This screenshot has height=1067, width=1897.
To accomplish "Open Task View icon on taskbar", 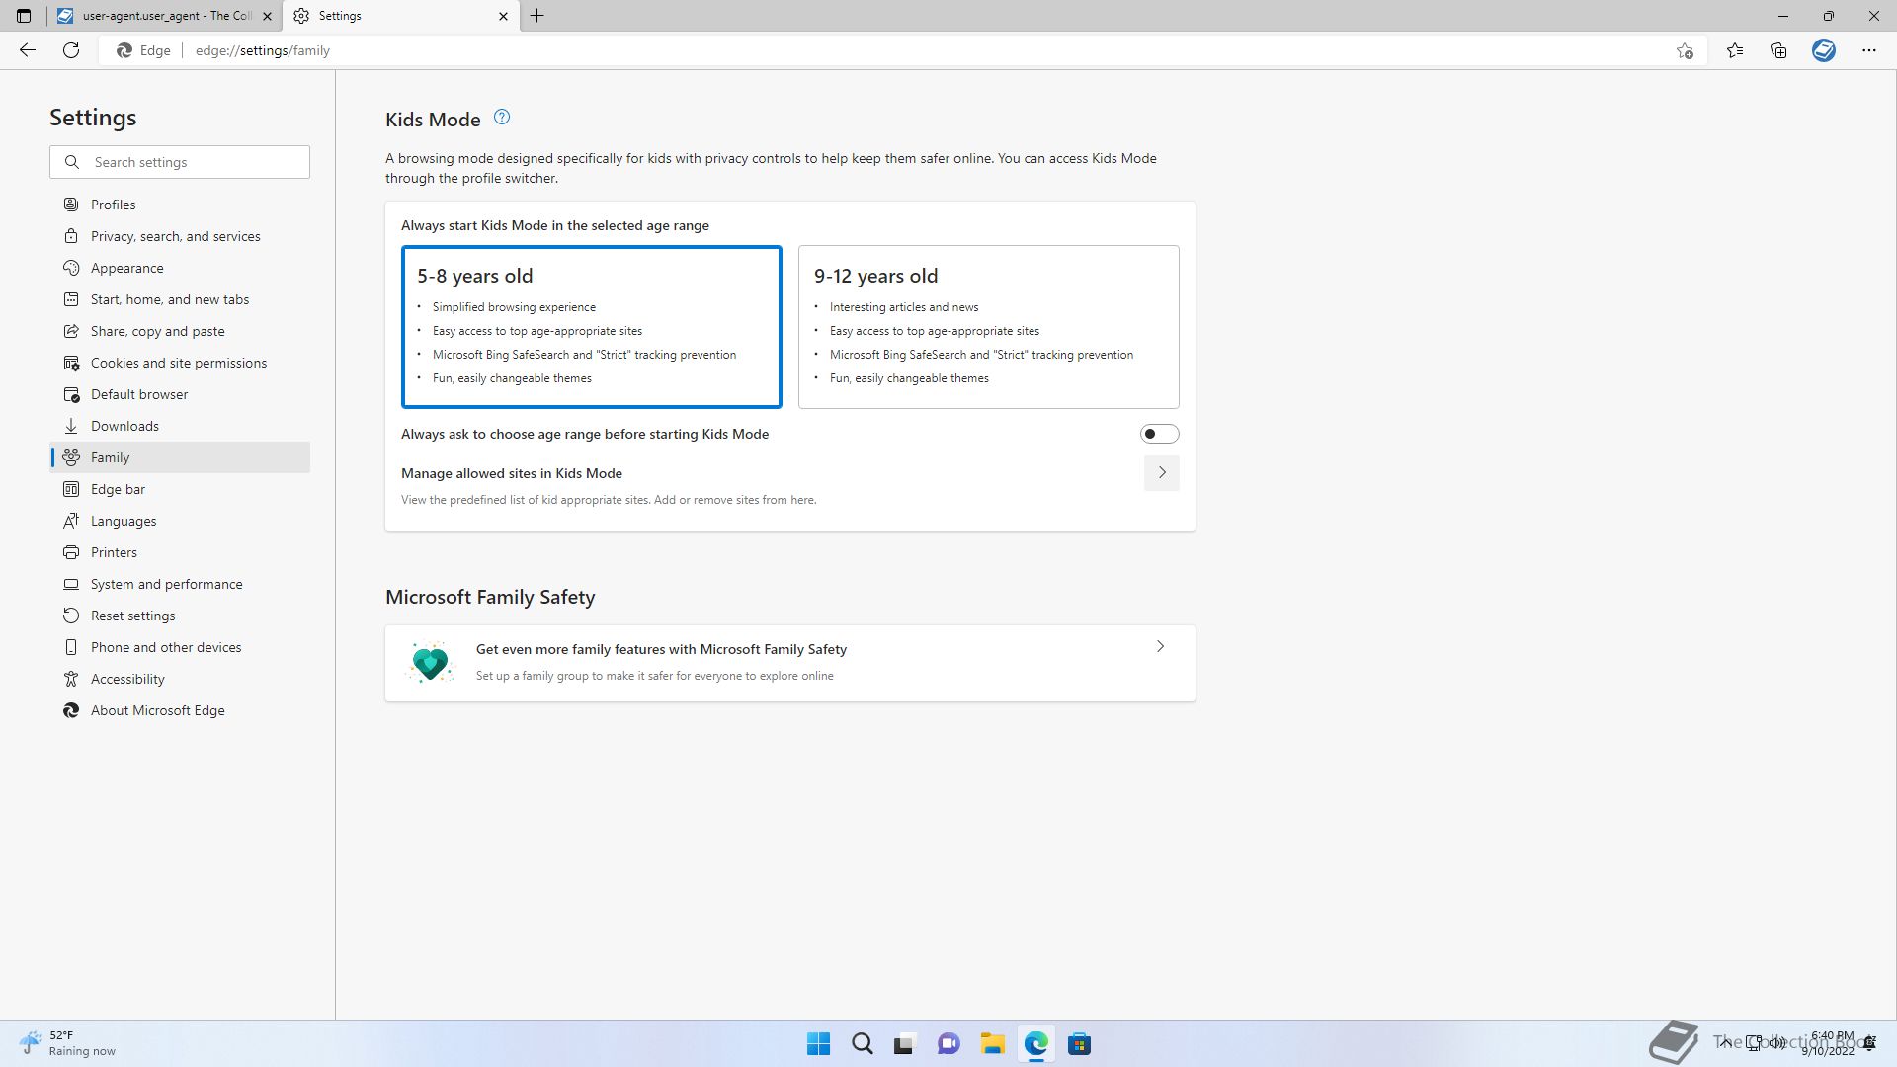I will coord(905,1044).
